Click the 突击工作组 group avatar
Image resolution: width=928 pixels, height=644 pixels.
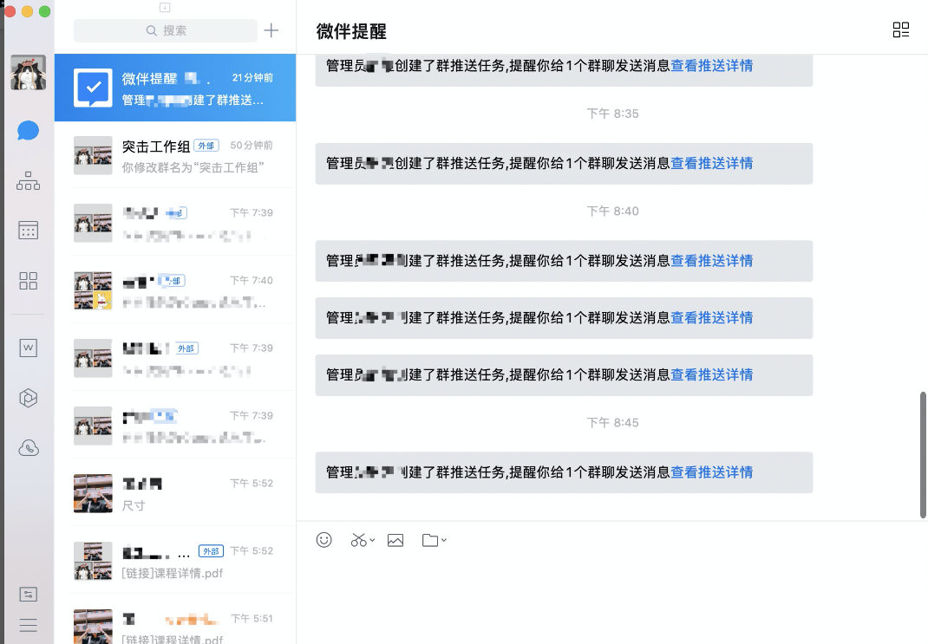pos(93,155)
